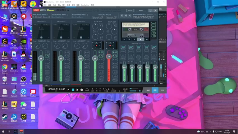
Task: Toggle recorder B2 output routing
Action: point(153,36)
